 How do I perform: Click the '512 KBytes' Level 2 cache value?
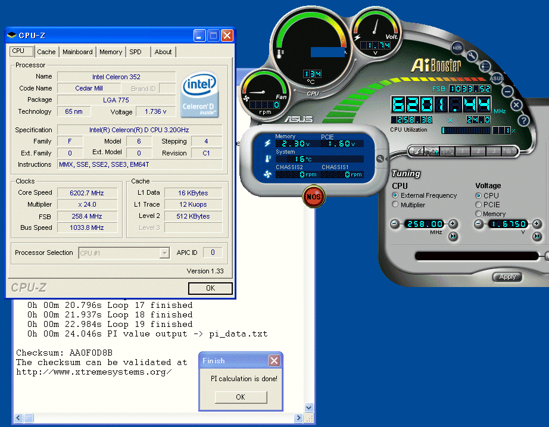193,216
